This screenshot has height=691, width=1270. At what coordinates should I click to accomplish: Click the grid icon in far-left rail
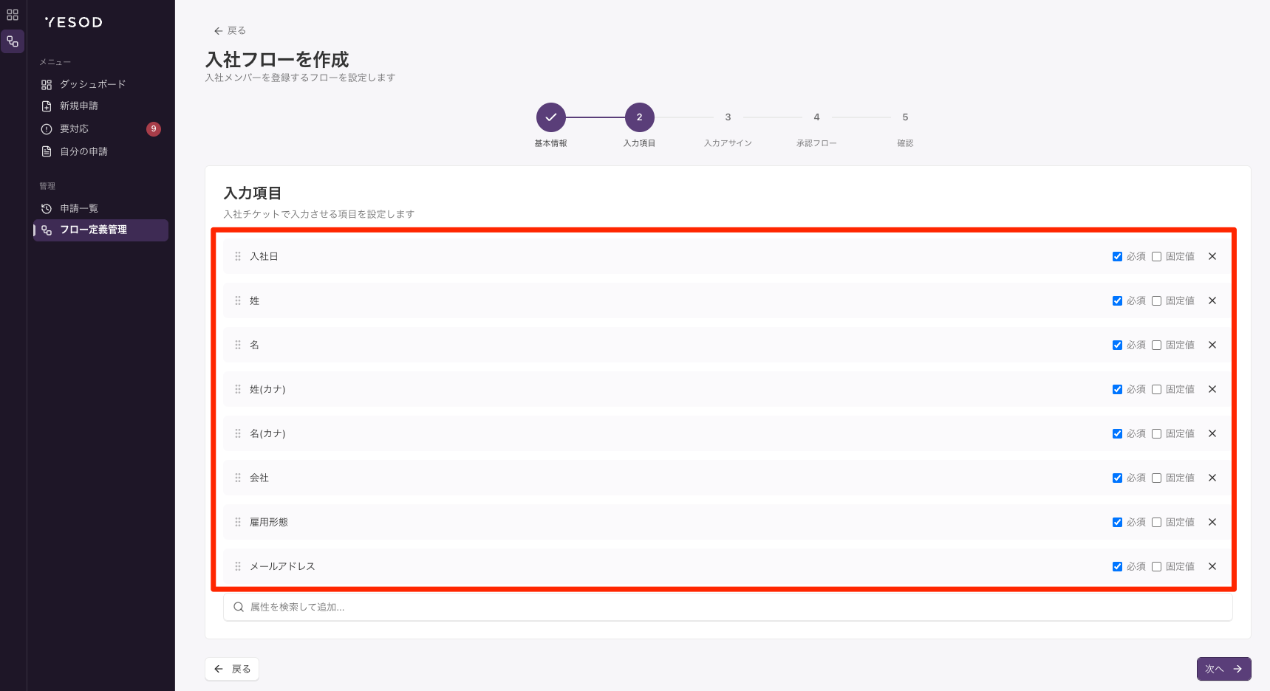13,14
